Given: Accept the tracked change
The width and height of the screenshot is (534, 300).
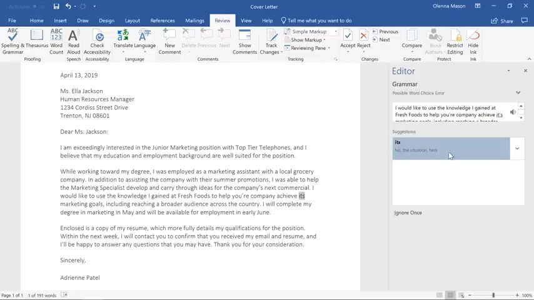Looking at the screenshot, I should [x=348, y=41].
